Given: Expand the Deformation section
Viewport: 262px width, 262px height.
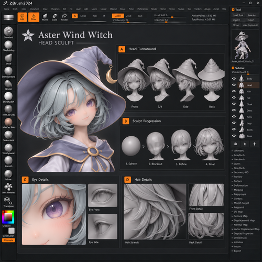Looking at the screenshot, I should tap(241, 185).
